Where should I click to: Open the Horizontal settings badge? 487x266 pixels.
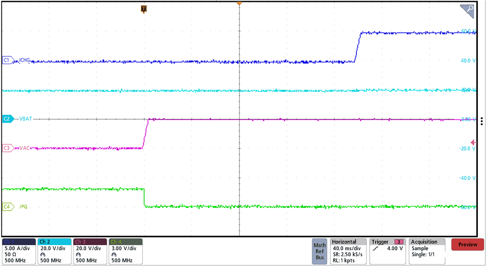(348, 251)
